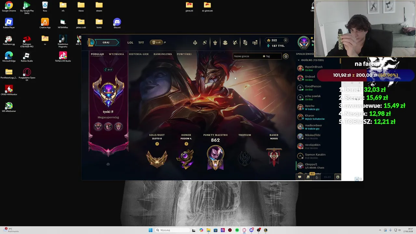Open the crafting hammer icon in navbar

[x=235, y=43]
